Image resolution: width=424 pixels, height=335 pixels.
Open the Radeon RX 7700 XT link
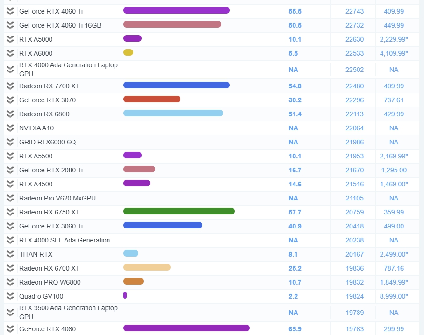coord(49,86)
